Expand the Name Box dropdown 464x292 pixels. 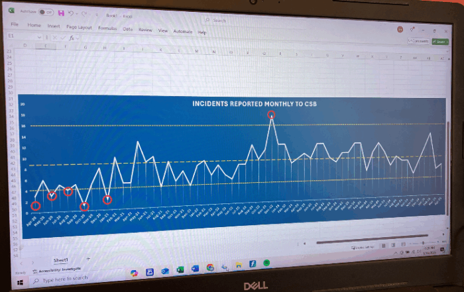[x=39, y=37]
